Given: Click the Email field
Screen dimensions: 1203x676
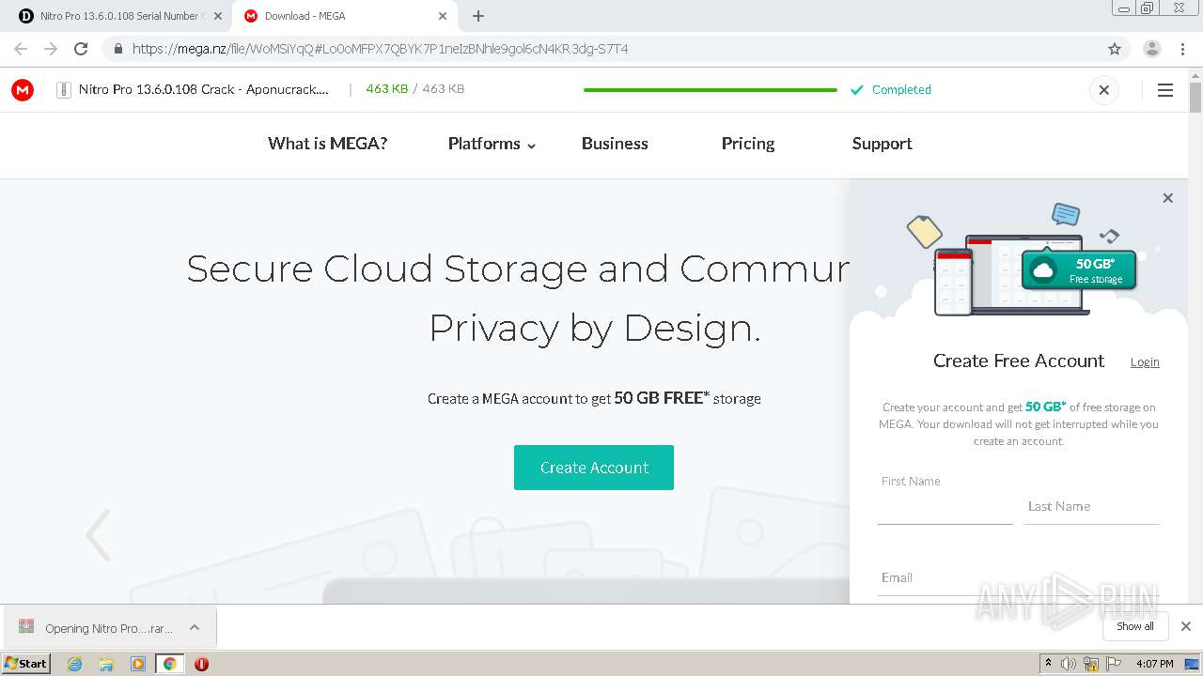Looking at the screenshot, I should 1019,577.
